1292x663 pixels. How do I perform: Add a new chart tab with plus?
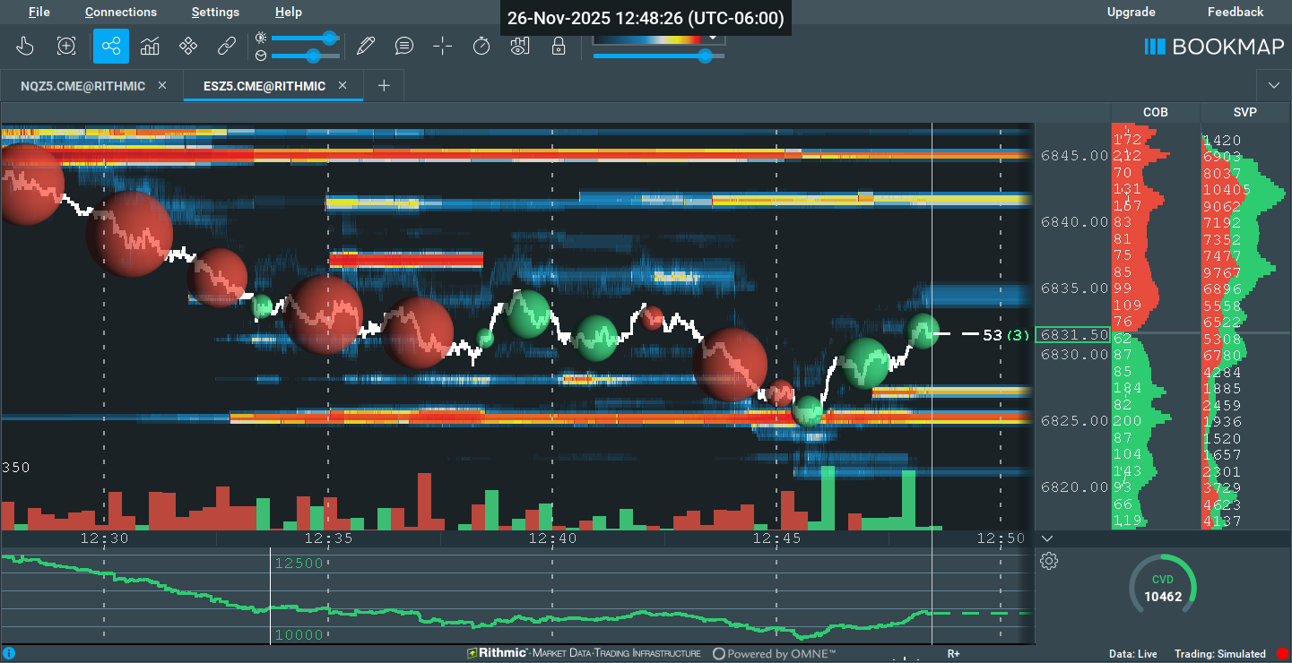[384, 86]
